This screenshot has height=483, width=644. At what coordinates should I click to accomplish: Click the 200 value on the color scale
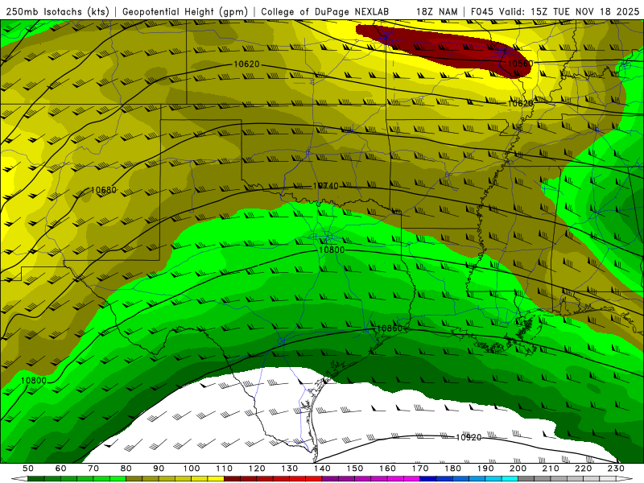518,469
